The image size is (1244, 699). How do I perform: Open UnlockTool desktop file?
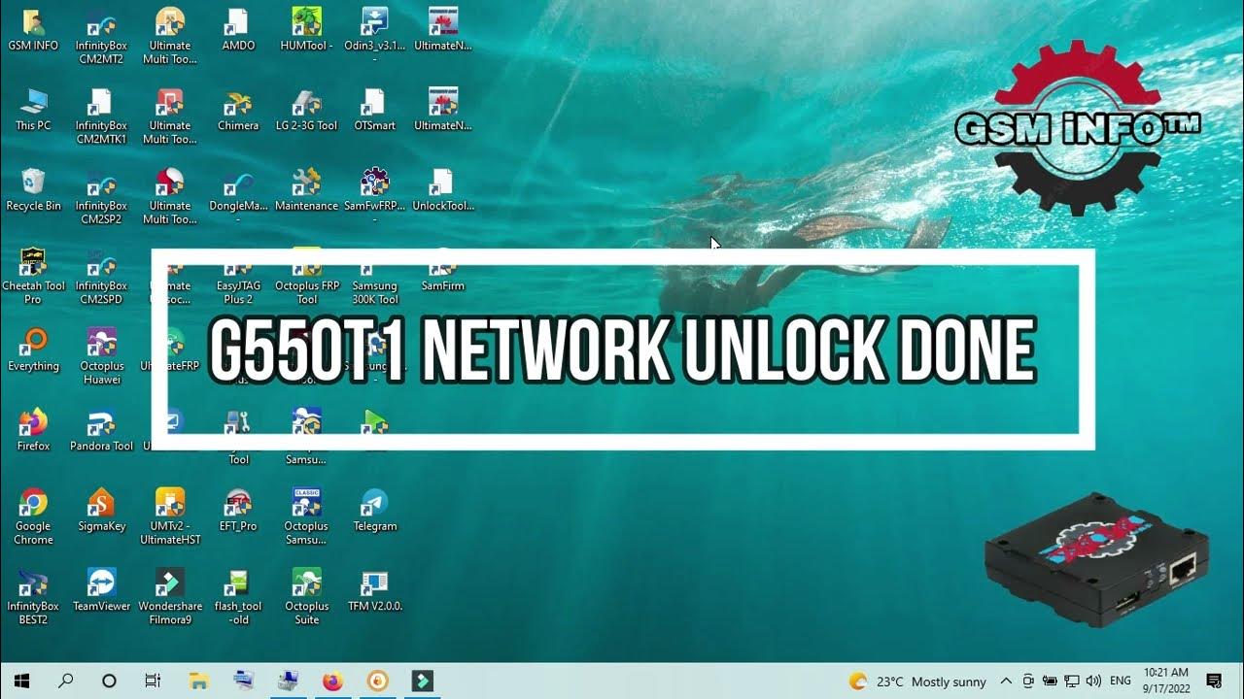click(443, 189)
